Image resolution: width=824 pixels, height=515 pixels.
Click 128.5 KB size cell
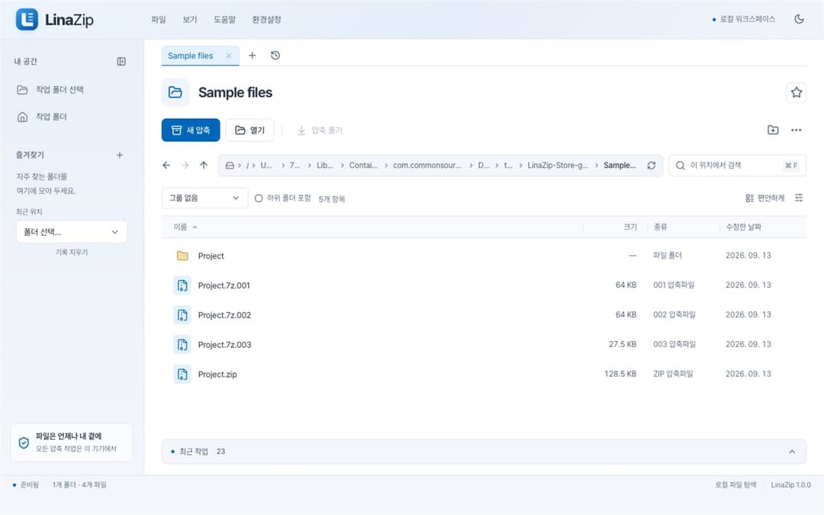pyautogui.click(x=620, y=374)
